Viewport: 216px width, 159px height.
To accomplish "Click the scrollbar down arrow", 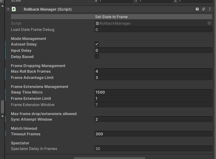I will [2, 116].
